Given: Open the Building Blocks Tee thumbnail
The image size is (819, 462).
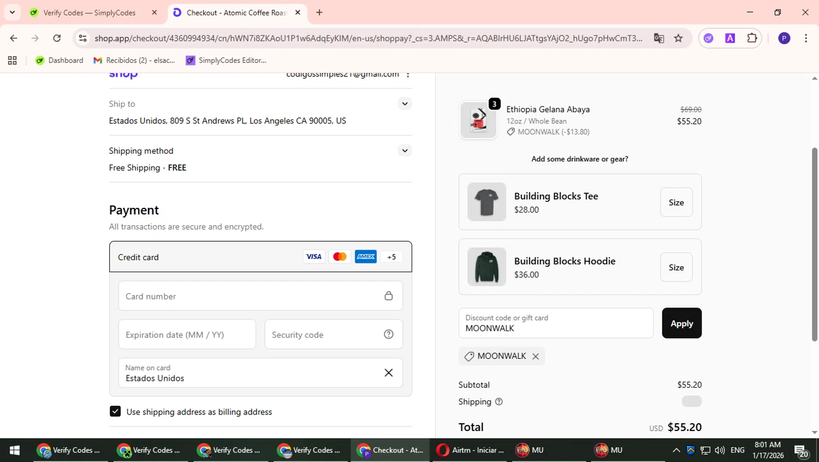Looking at the screenshot, I should click(x=486, y=202).
